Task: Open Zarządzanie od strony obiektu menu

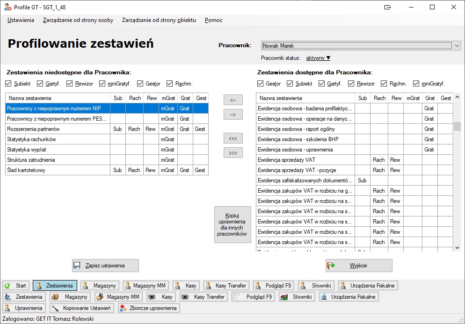Action: click(159, 20)
